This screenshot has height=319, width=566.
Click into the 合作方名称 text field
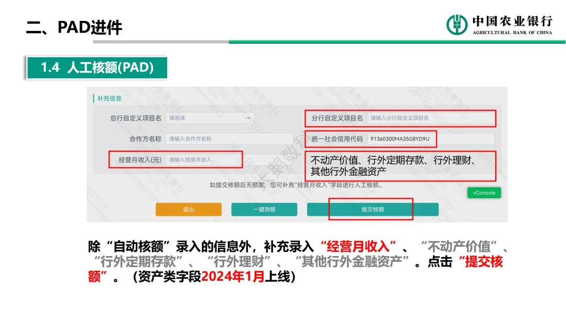pos(229,139)
